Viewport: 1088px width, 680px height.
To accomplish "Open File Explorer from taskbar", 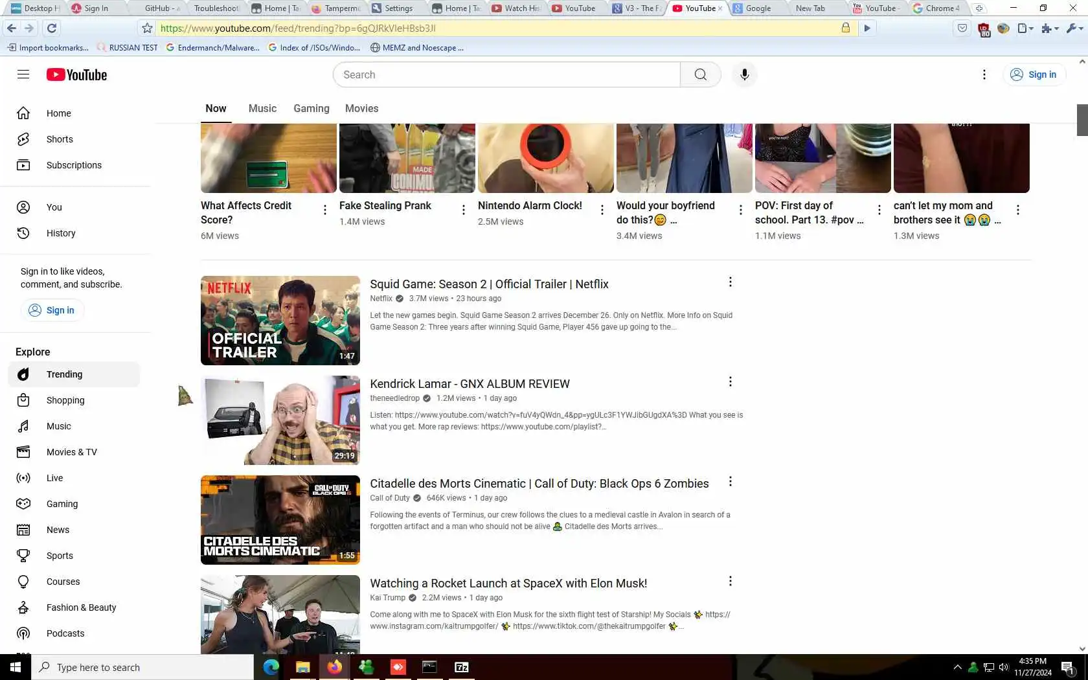I will click(302, 667).
